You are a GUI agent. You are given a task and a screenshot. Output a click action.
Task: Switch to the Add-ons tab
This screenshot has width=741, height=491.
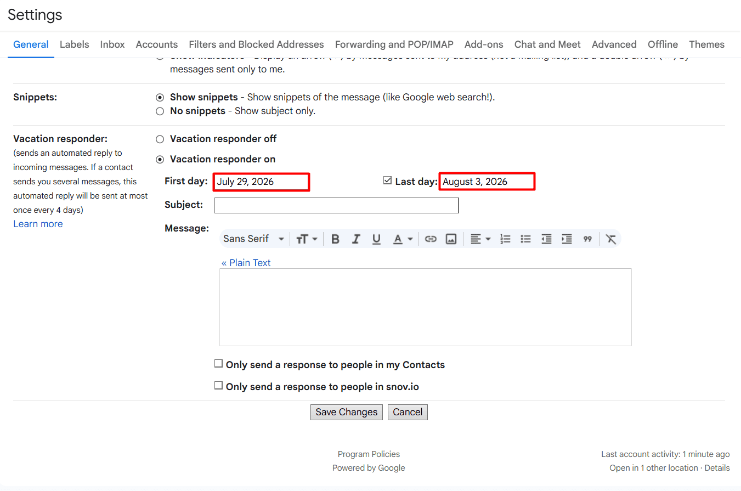(484, 44)
